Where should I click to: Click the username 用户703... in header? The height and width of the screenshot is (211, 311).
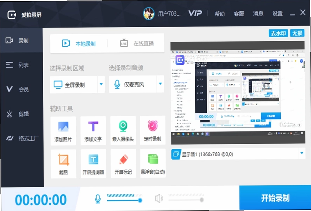pos(169,14)
